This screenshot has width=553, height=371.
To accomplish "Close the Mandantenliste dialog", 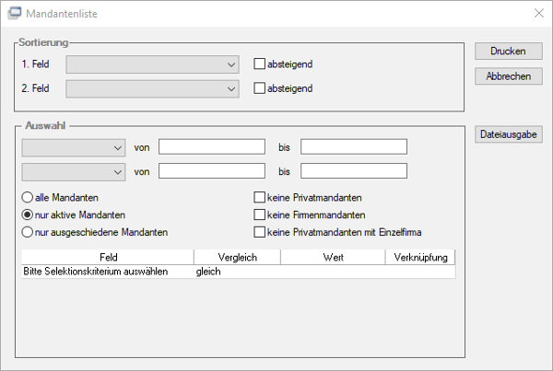I will [x=538, y=14].
